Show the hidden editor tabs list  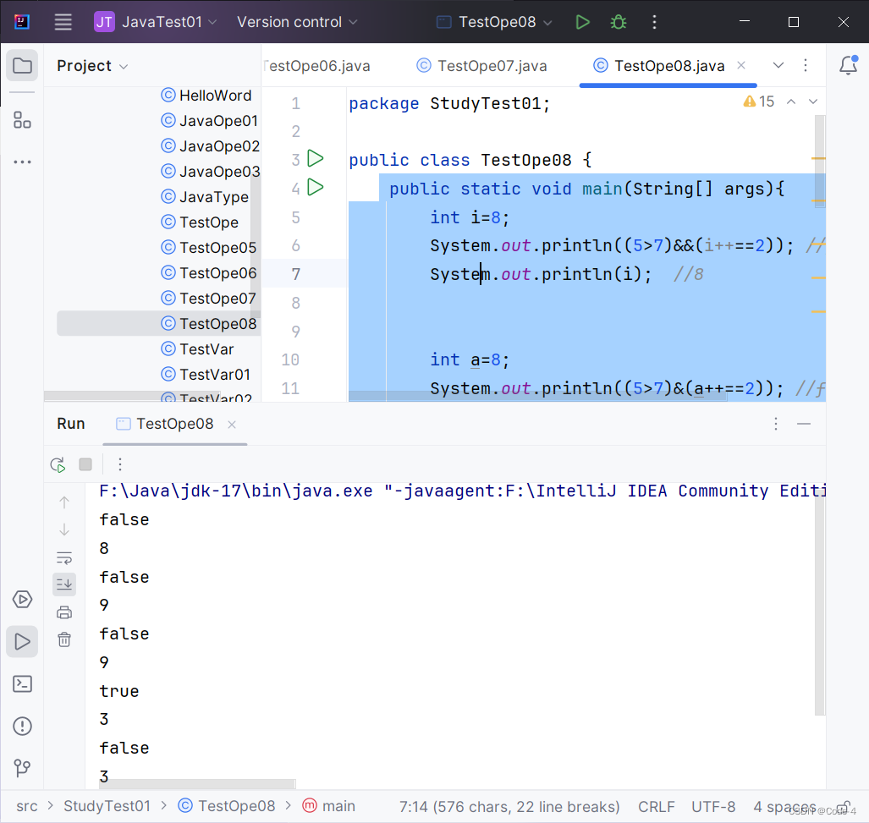click(x=778, y=65)
